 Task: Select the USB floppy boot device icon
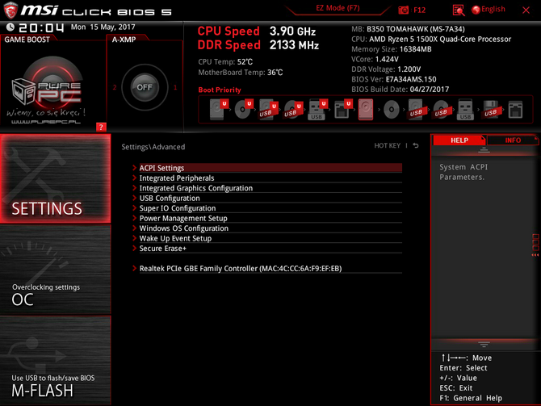(491, 110)
